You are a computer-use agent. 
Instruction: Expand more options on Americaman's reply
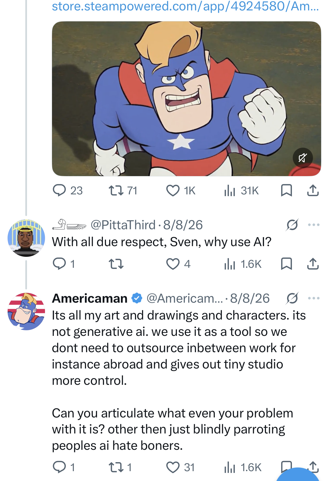314,298
